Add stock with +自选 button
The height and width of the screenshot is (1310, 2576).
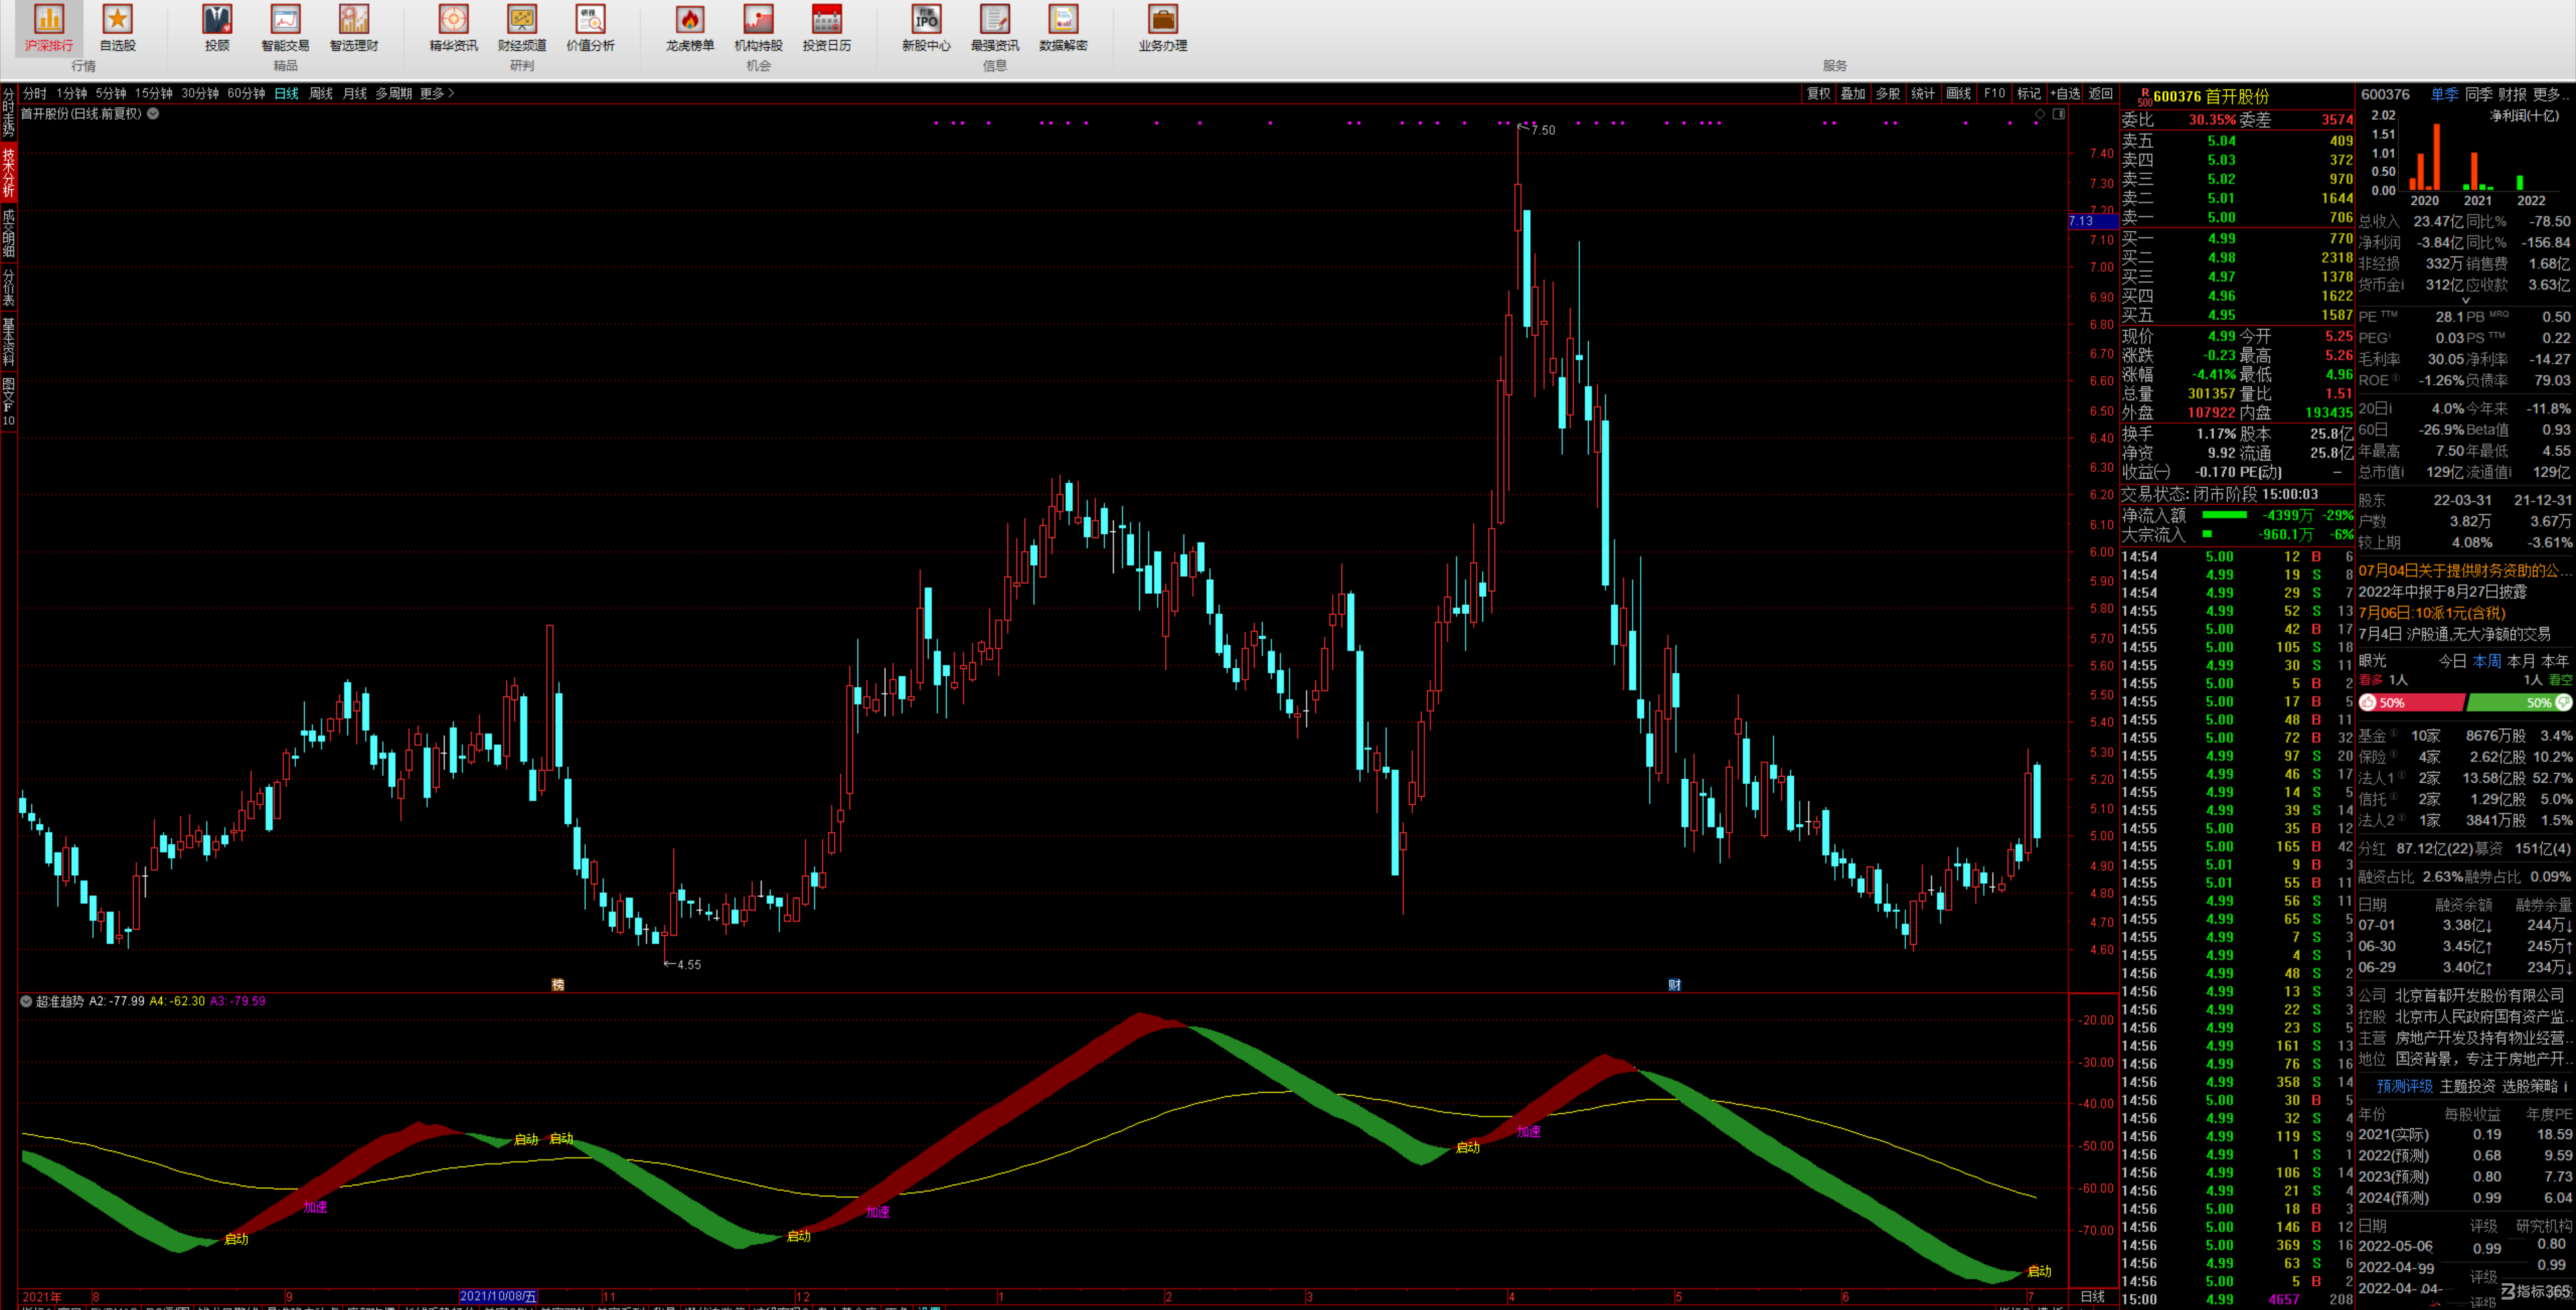(2065, 93)
